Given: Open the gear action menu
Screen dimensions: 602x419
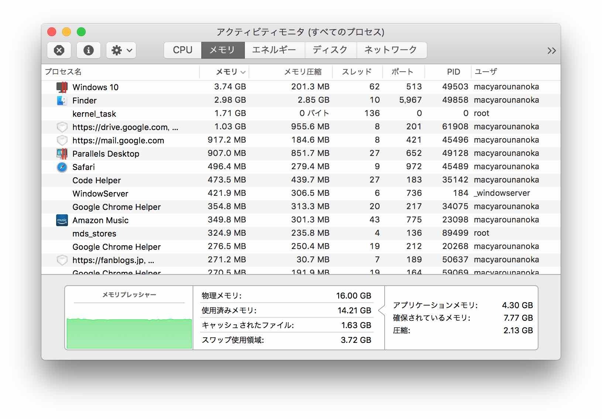Looking at the screenshot, I should point(121,50).
